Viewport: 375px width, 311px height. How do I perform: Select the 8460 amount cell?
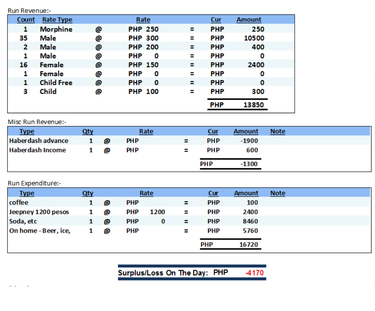[250, 222]
